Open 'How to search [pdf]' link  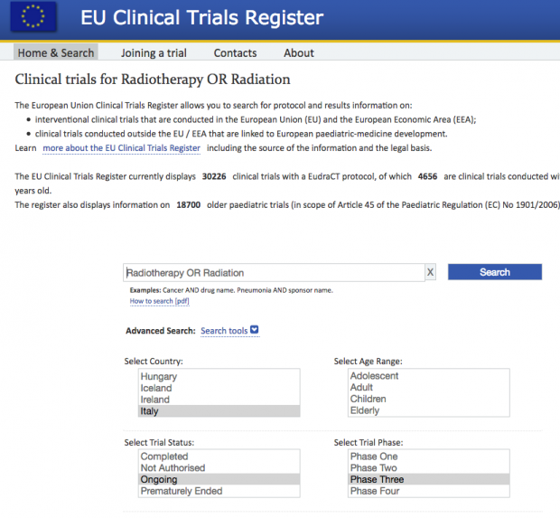[159, 301]
